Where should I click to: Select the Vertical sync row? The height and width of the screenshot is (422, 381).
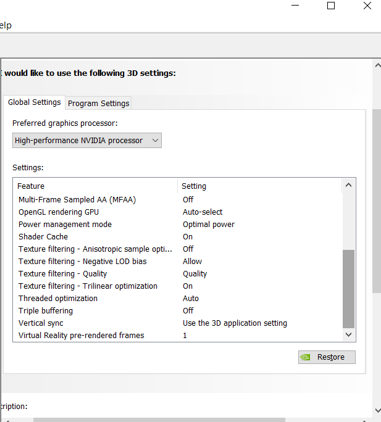pyautogui.click(x=177, y=323)
